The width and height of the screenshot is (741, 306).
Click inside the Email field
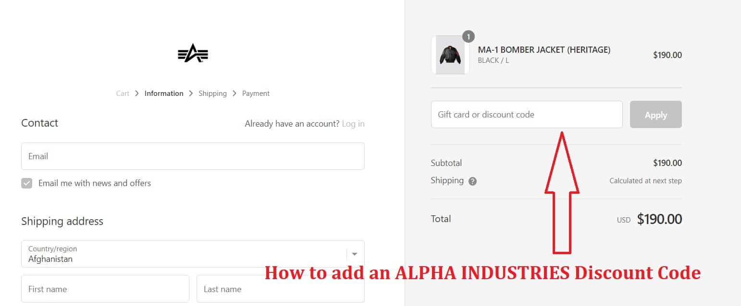click(192, 156)
